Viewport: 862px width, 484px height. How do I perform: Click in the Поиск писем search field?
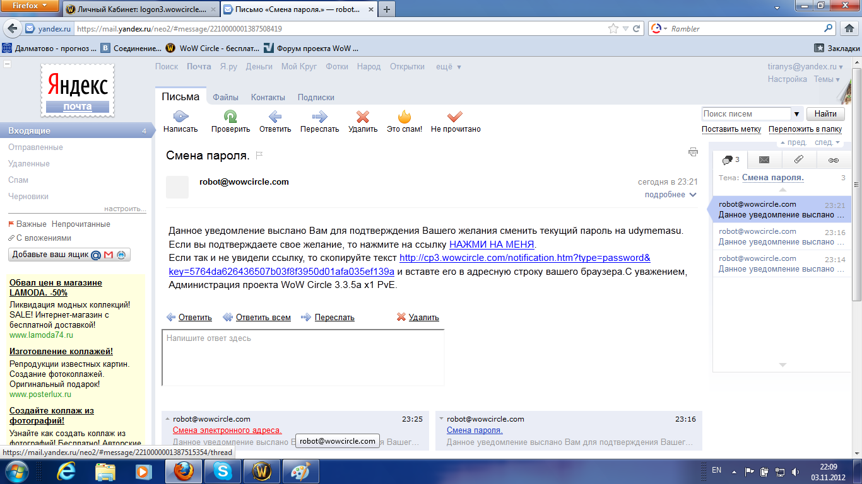[746, 114]
